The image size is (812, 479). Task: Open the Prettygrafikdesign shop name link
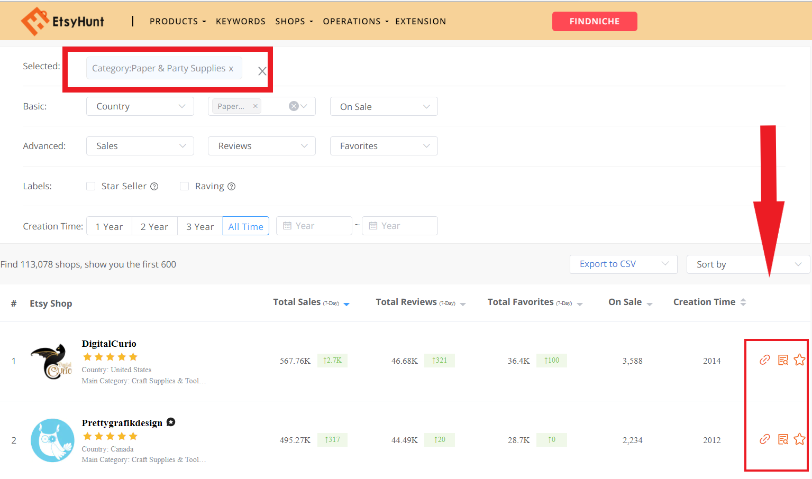pos(122,423)
